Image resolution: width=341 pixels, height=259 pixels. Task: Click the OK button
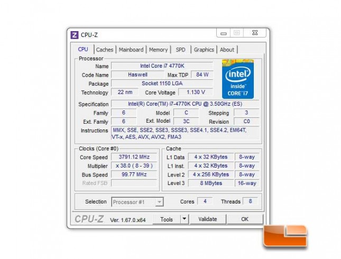[245, 219]
